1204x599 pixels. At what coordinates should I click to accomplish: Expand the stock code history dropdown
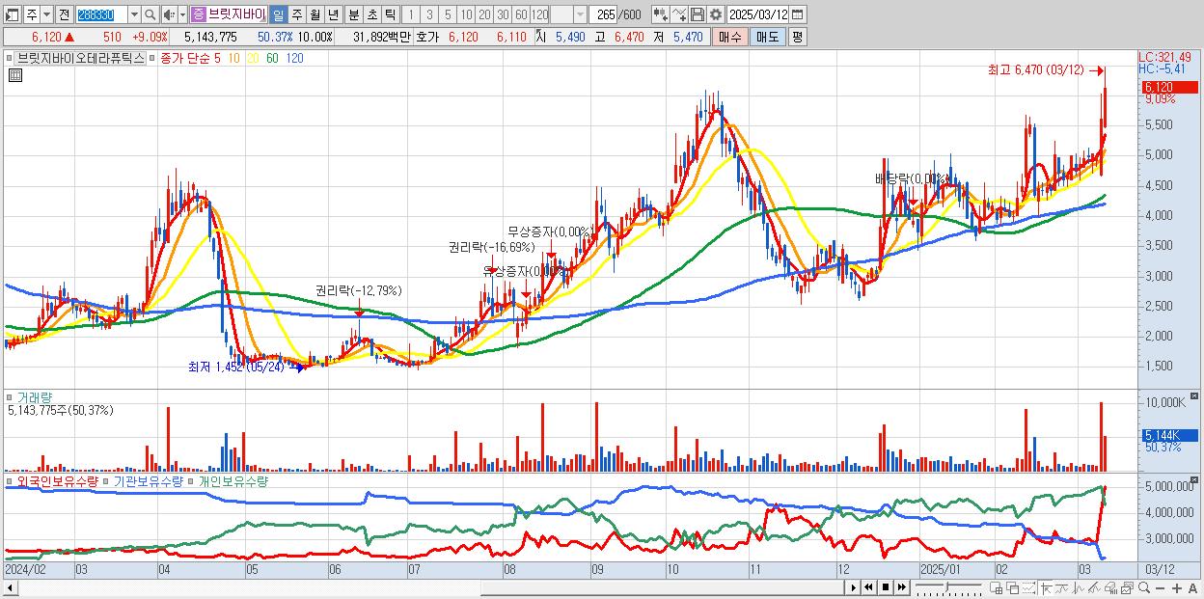[x=134, y=15]
